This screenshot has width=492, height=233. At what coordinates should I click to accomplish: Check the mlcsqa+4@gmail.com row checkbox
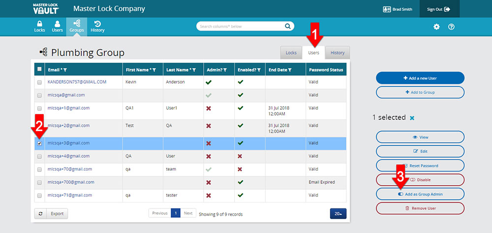coord(39,156)
